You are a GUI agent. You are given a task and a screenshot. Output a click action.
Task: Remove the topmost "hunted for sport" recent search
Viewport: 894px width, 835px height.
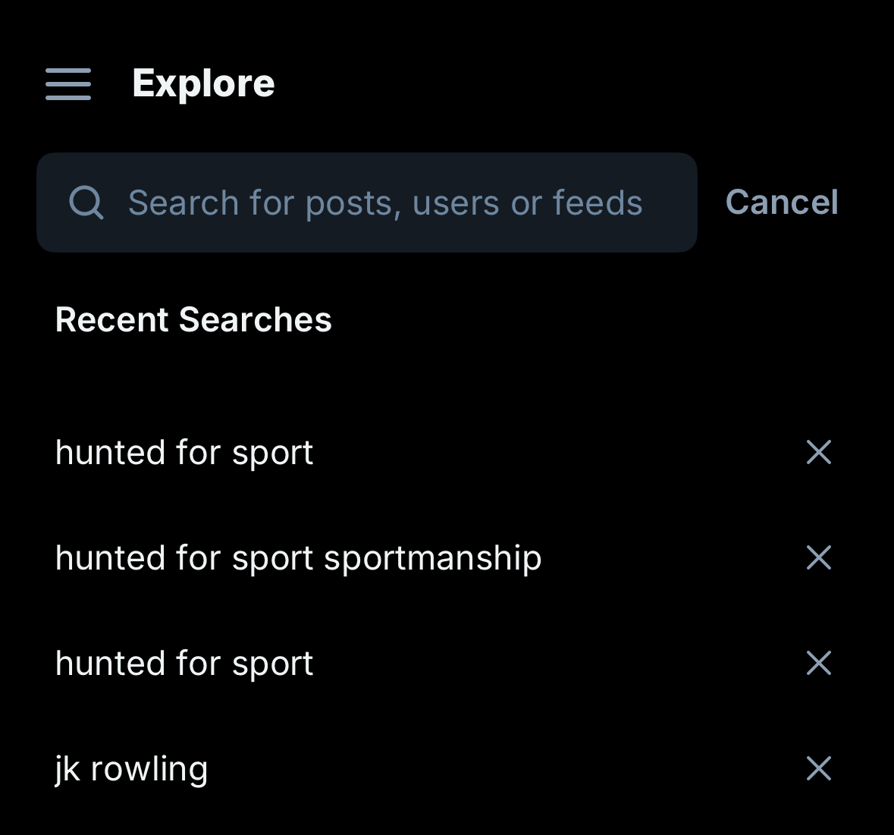[x=819, y=453]
